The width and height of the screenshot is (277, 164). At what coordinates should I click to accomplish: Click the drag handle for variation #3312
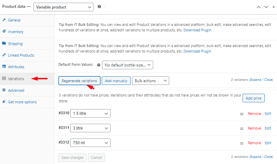pos(242,143)
